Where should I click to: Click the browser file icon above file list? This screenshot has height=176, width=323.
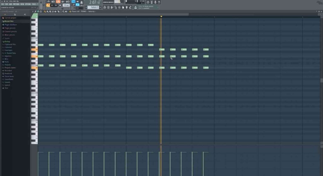(x=15, y=15)
